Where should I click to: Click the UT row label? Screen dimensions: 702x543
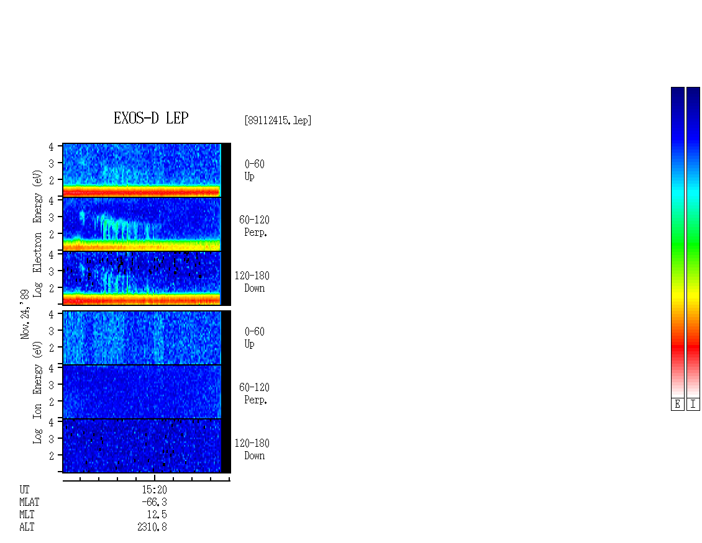[x=24, y=490]
